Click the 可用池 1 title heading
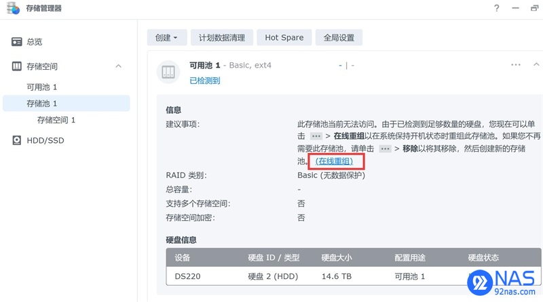Image resolution: width=543 pixels, height=302 pixels. pyautogui.click(x=205, y=65)
